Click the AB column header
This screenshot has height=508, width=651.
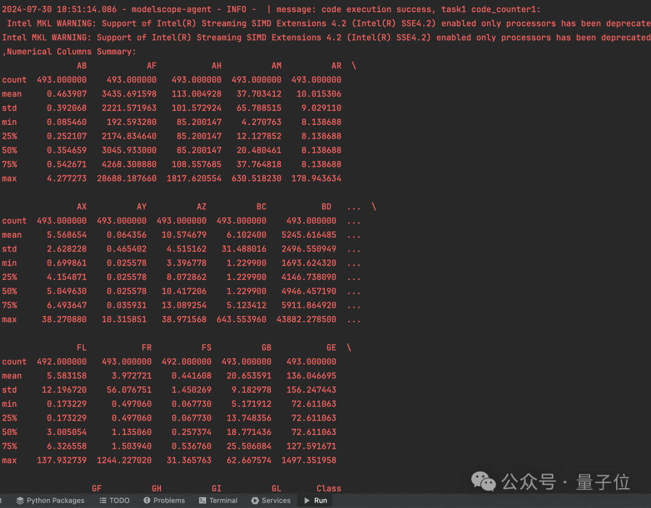(x=81, y=66)
